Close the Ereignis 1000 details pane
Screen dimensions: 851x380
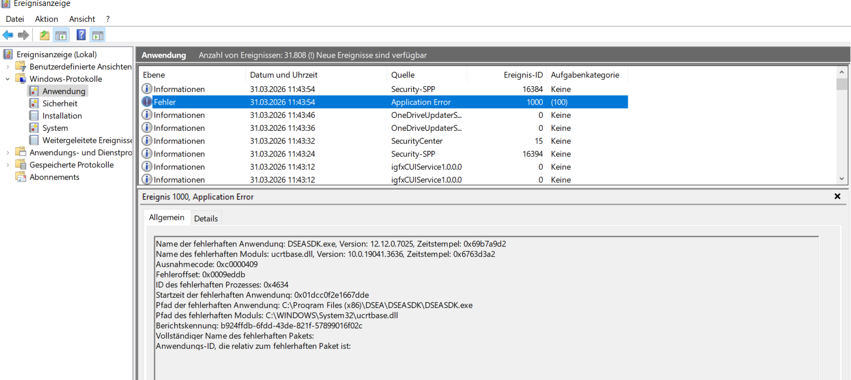(837, 197)
